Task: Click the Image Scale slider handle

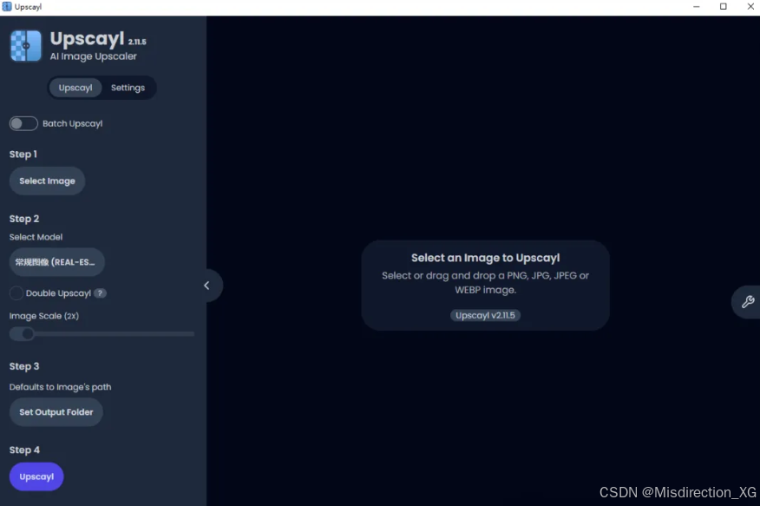Action: click(28, 334)
